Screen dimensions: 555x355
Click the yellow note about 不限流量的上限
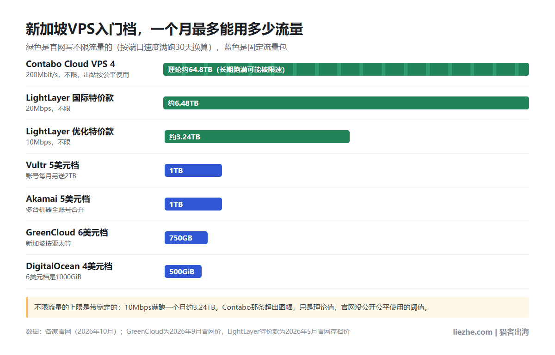[x=277, y=307]
